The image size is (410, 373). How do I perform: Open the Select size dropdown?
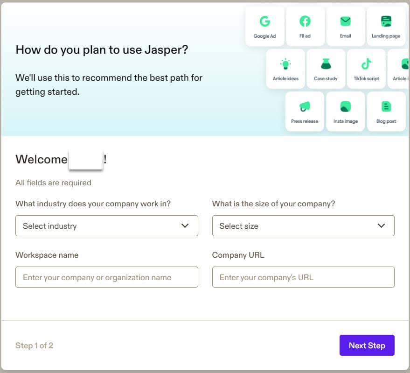tap(303, 225)
